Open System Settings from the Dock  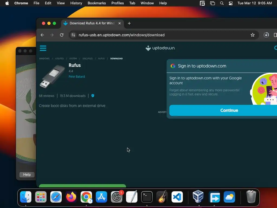[x=117, y=197]
